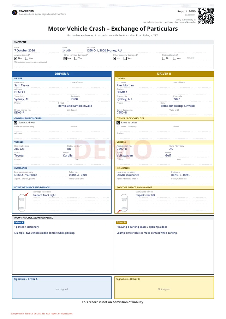The height and width of the screenshot is (319, 226).
Task: Click email demo-a@example.invalid
Action: click(x=75, y=106)
